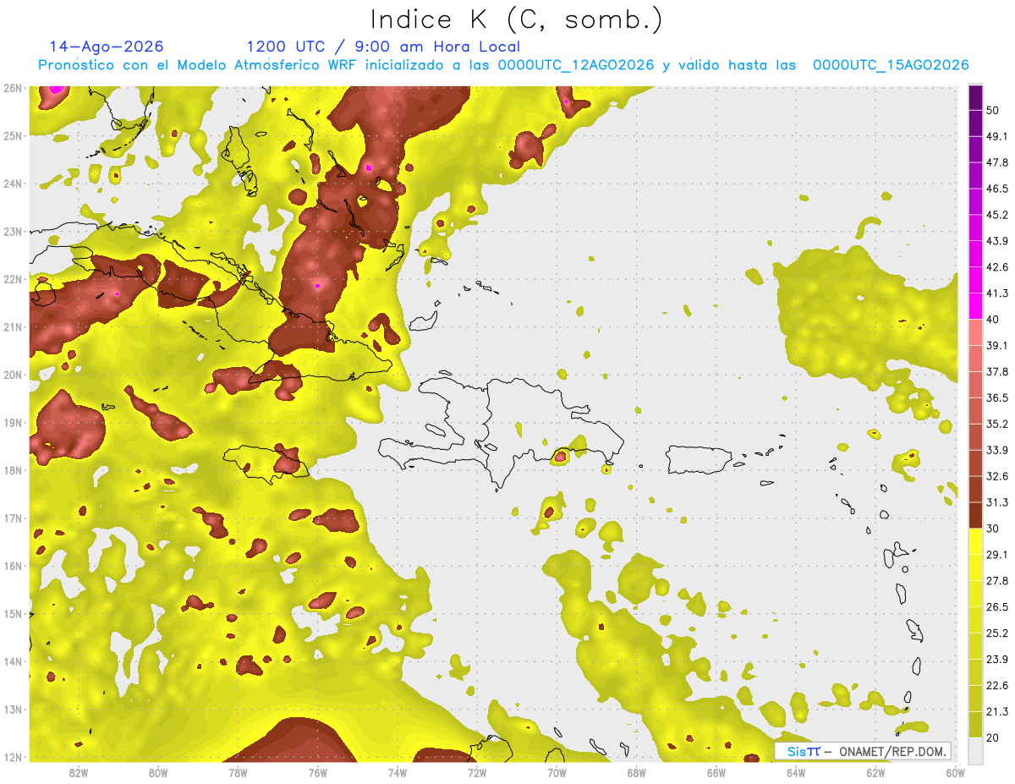Click the salmon swatch between 39.1 and 40
This screenshot has height=784, width=1015.
(x=975, y=332)
